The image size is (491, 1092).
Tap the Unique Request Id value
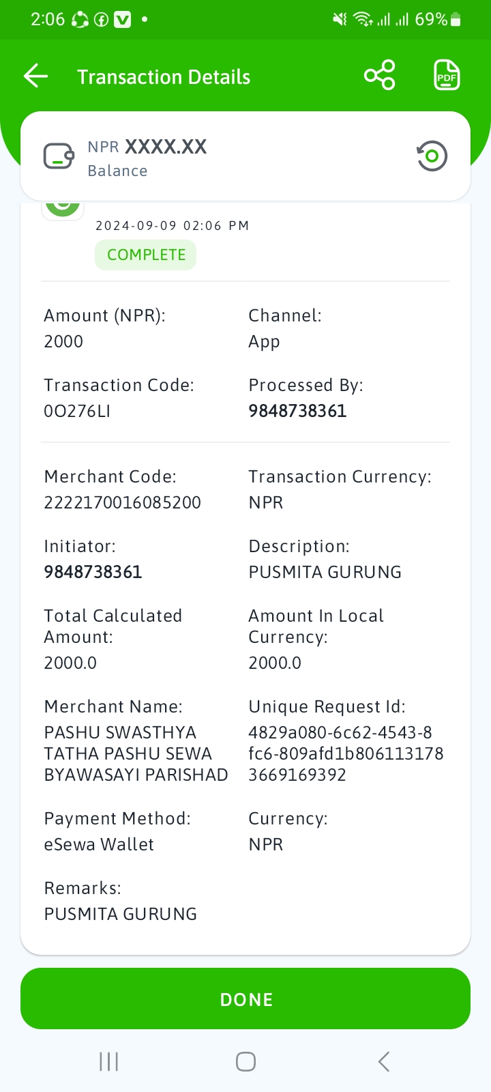point(346,753)
